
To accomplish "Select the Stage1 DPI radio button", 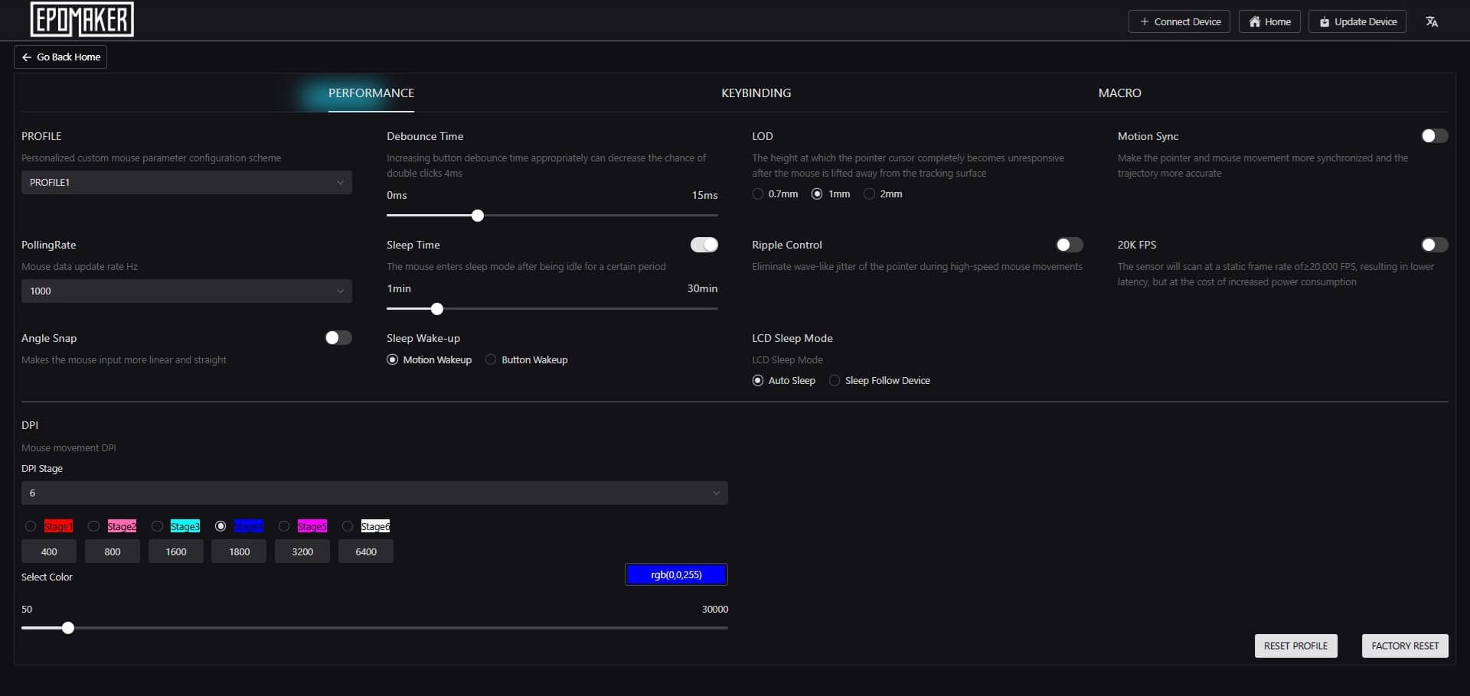I will (x=31, y=526).
